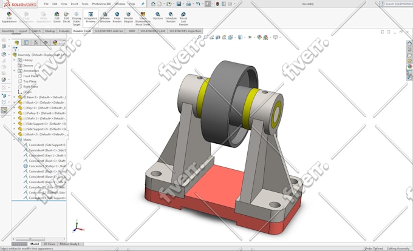This screenshot has width=413, height=251.
Task: Pin the menu bar with pushpin
Action: coord(143,4)
